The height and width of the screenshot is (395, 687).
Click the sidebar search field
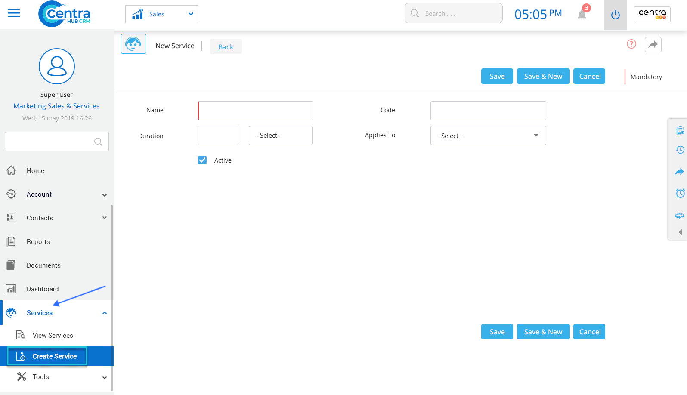(x=57, y=142)
